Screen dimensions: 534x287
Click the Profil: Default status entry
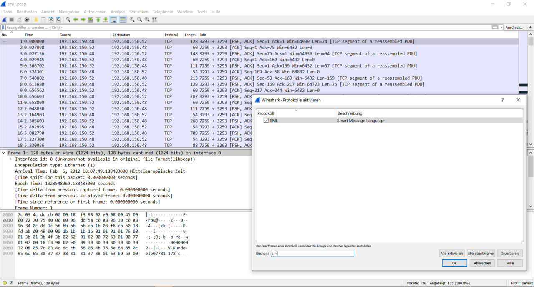tap(521, 283)
